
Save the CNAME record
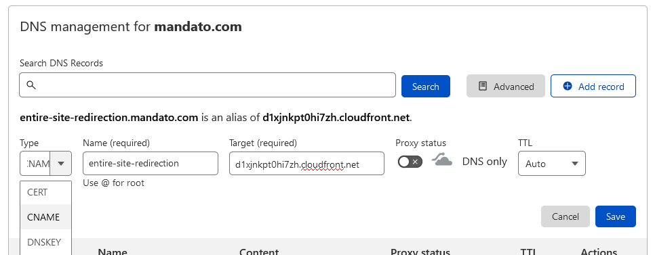[616, 216]
